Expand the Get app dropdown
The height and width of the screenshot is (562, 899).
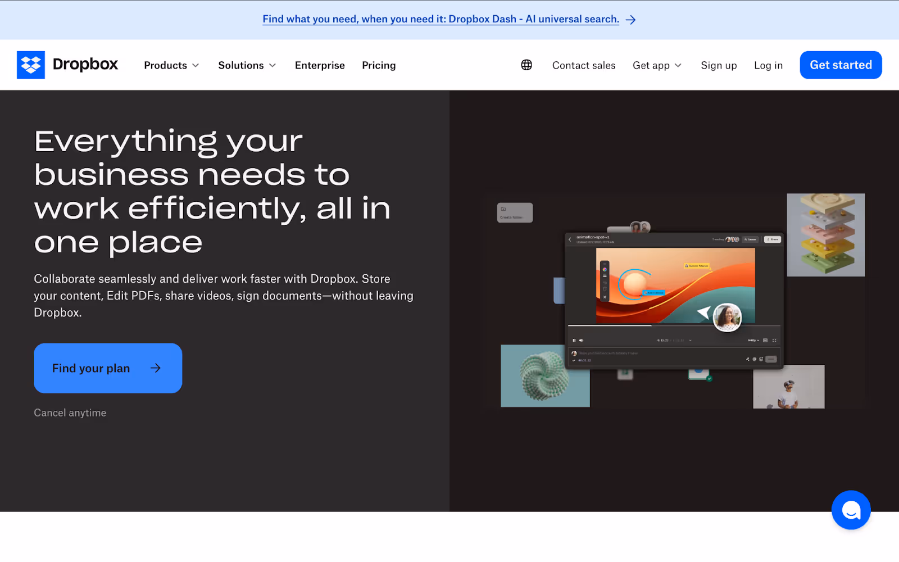(x=657, y=65)
